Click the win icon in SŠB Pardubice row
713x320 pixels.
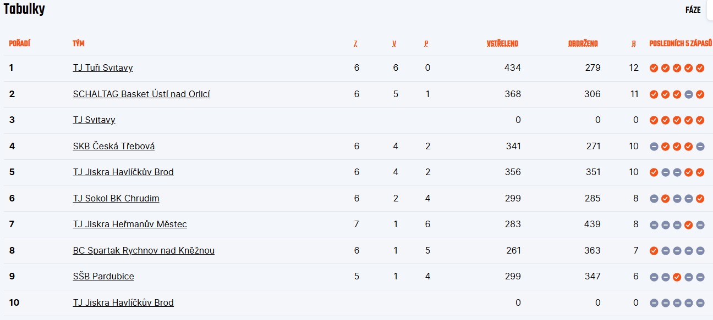[x=677, y=277]
